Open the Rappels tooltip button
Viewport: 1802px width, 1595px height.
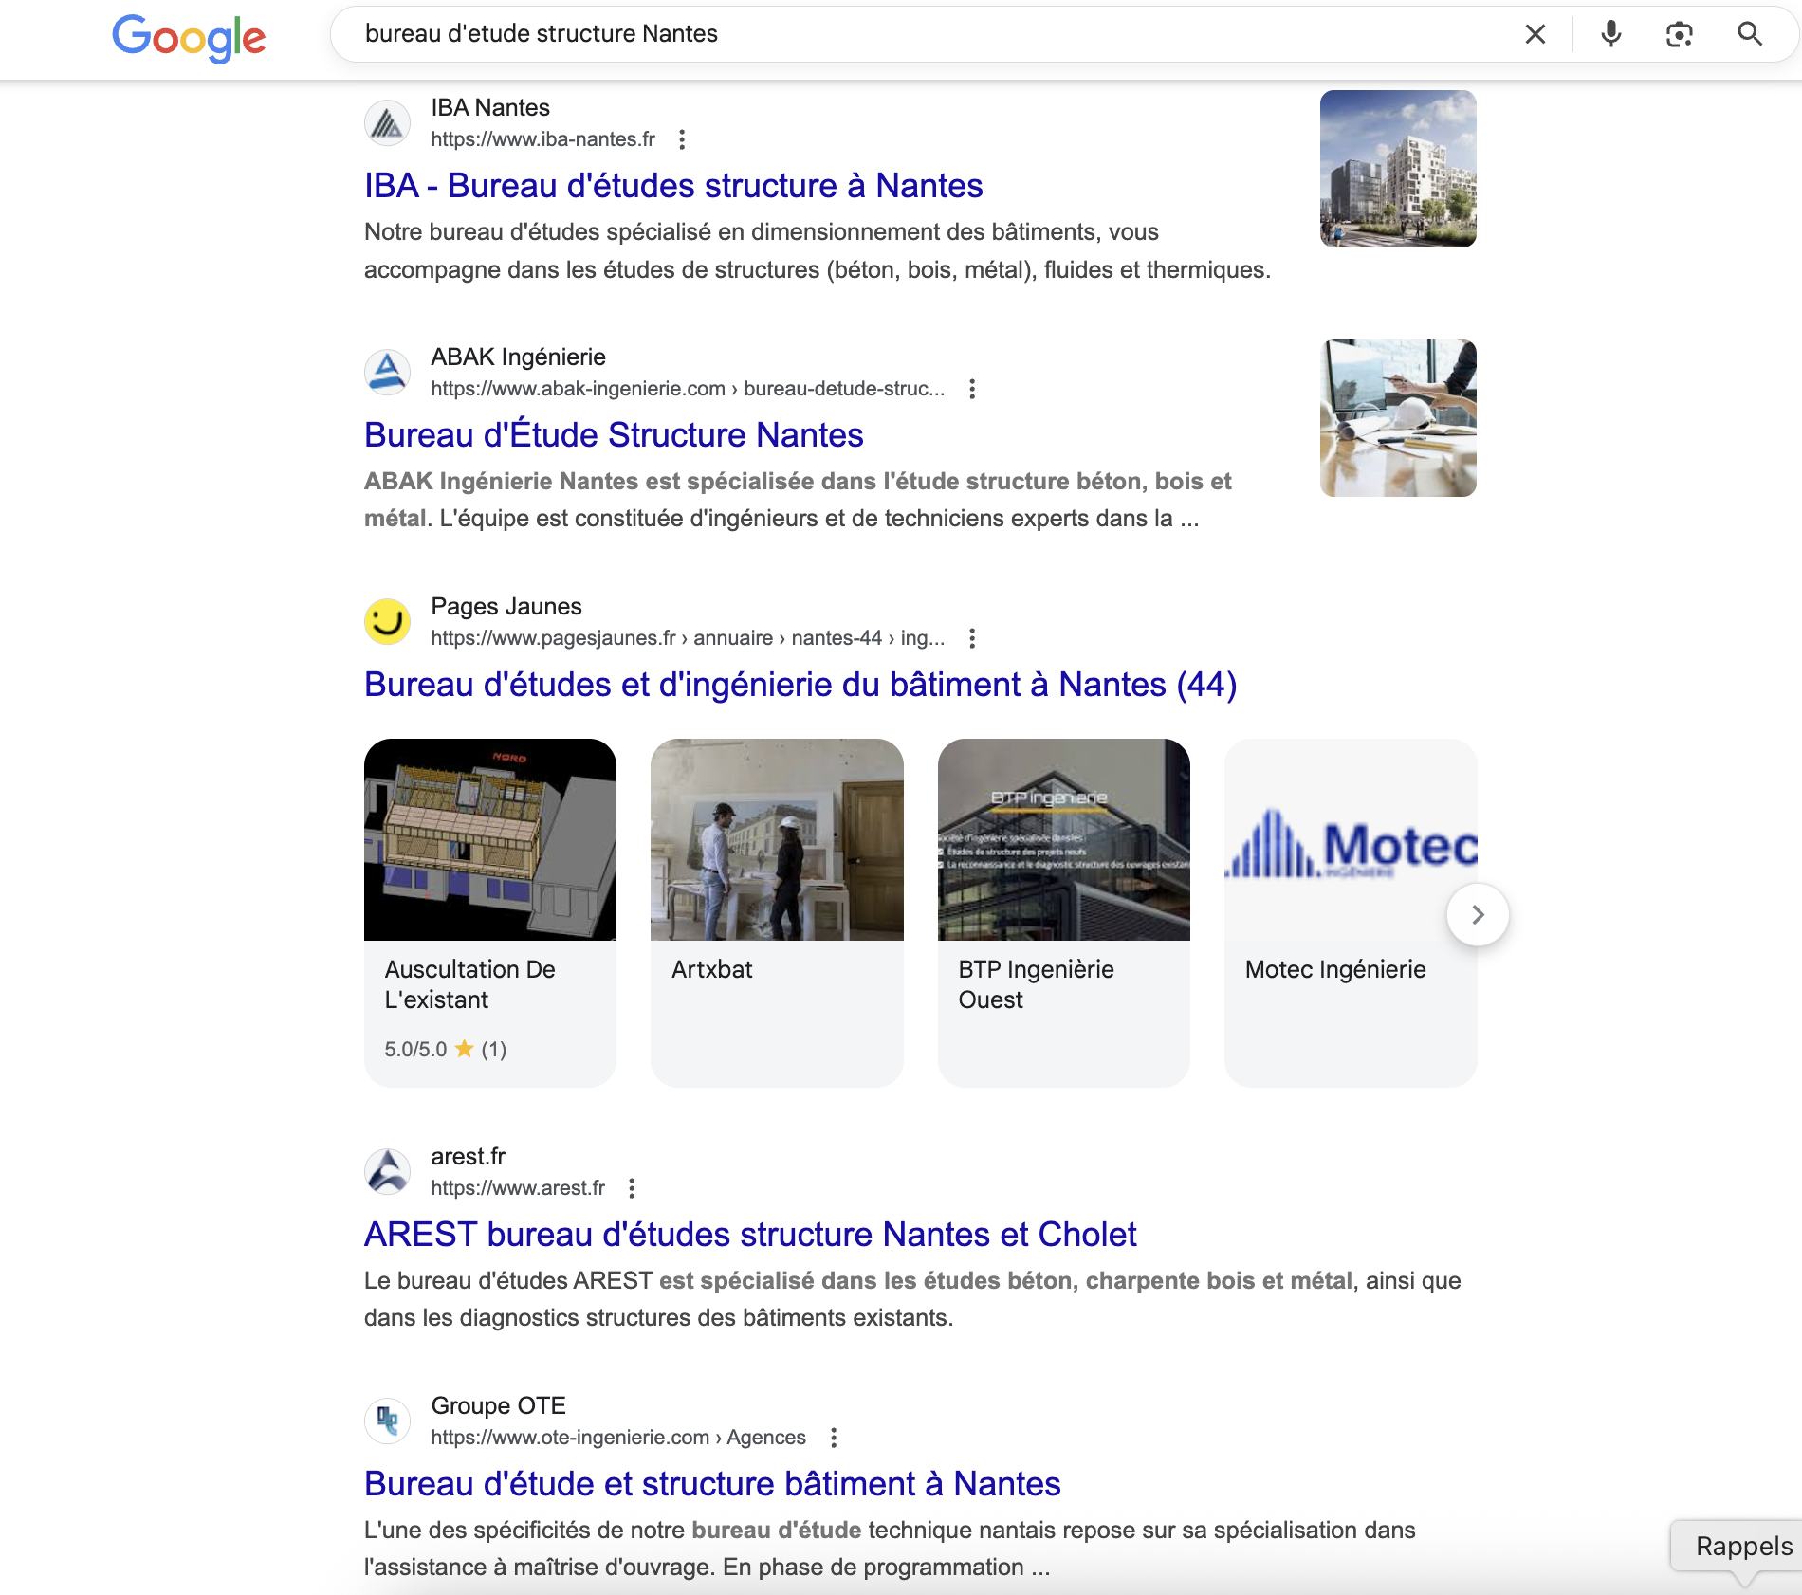[x=1741, y=1547]
